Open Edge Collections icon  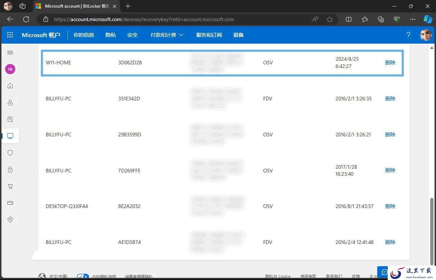pyautogui.click(x=381, y=19)
